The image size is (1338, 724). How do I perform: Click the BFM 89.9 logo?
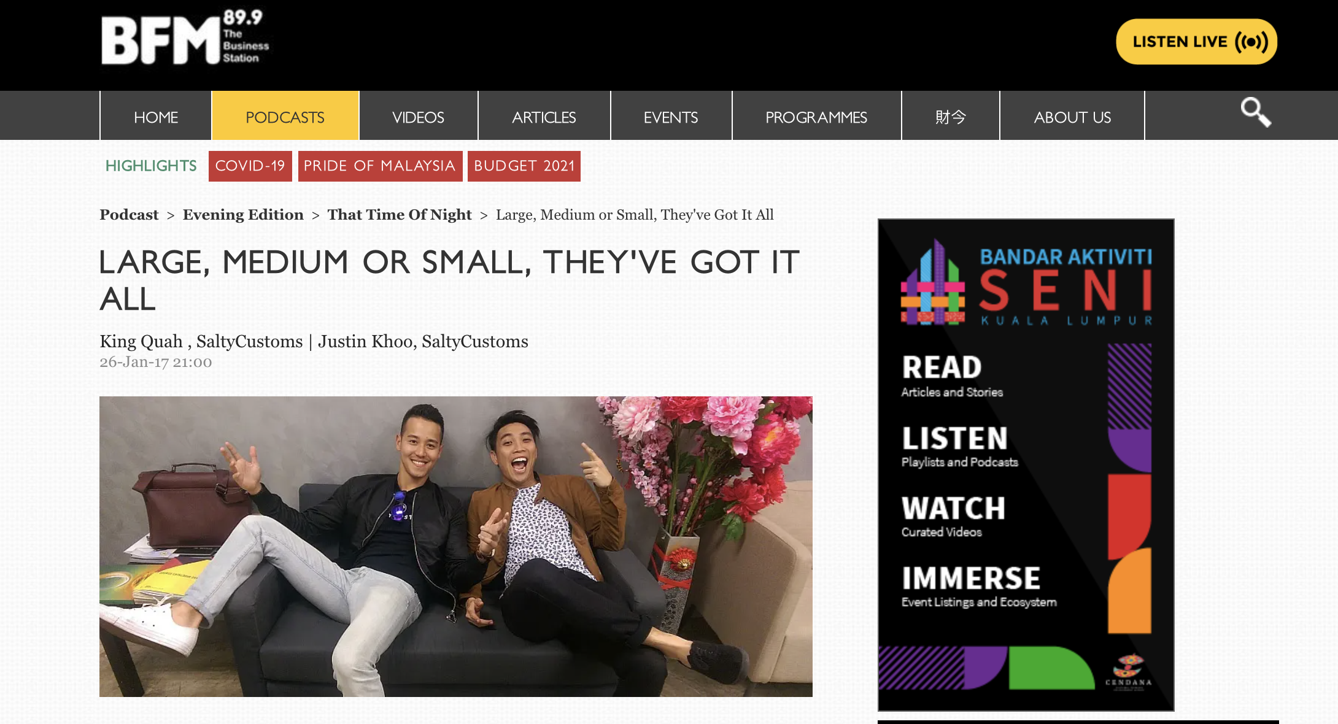[185, 37]
